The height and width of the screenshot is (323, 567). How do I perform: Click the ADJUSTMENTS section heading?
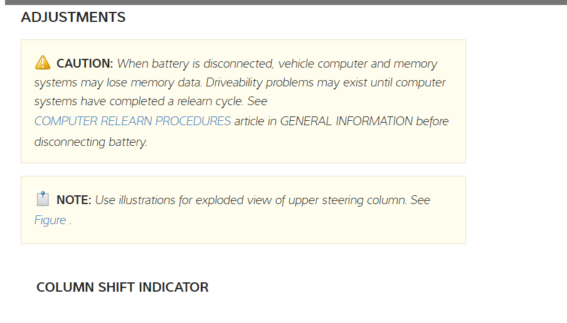(73, 18)
